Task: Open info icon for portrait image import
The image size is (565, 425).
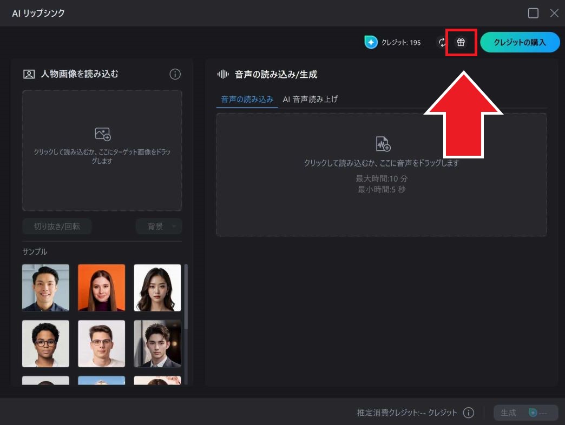Action: 175,74
